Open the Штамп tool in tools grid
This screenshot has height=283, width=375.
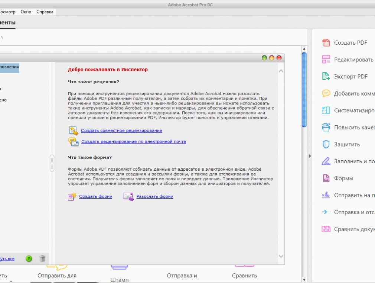click(x=120, y=280)
